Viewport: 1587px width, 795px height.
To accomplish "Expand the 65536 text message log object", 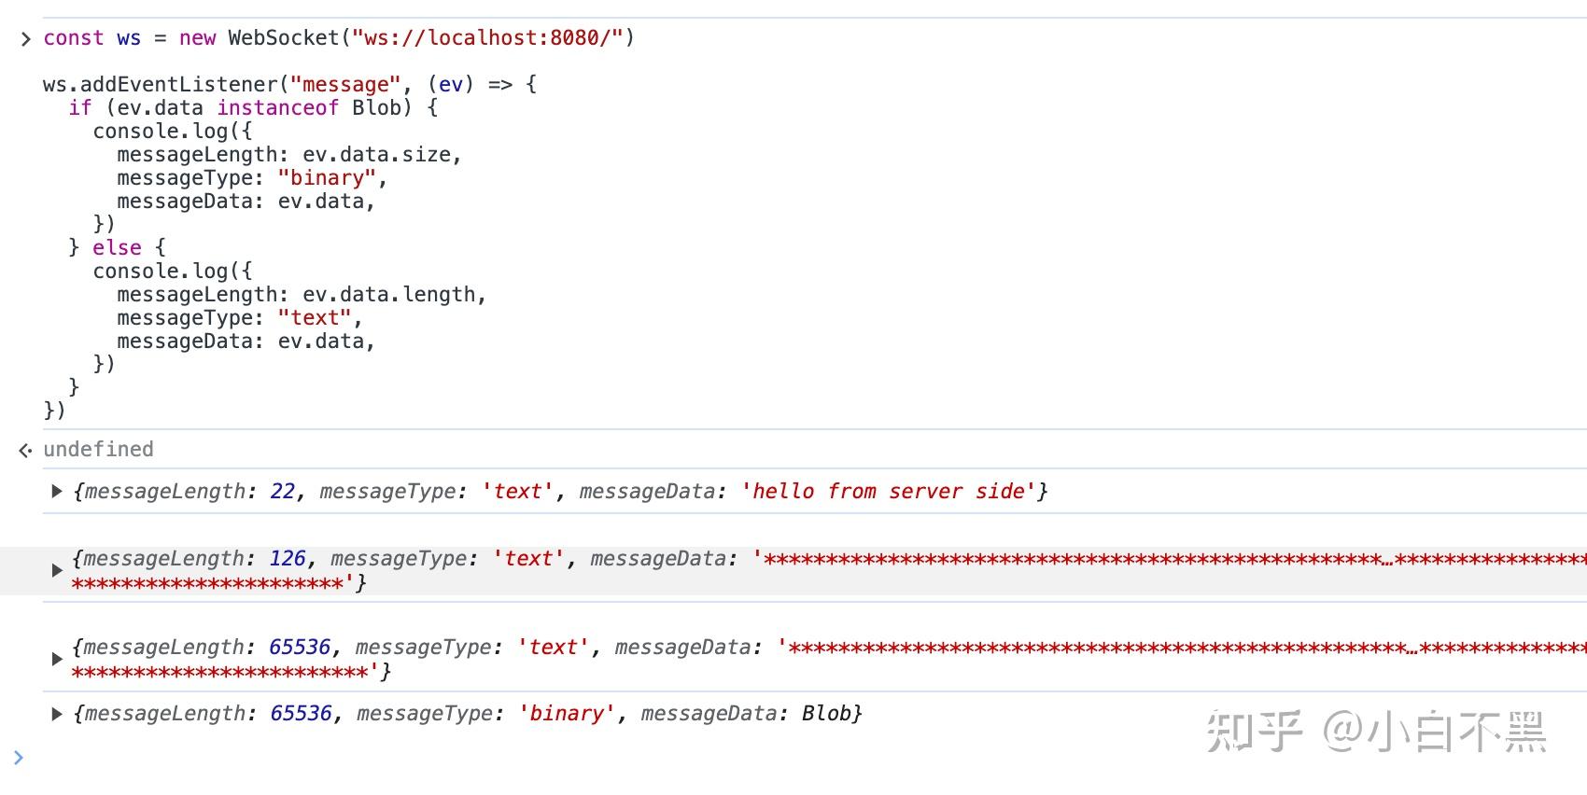I will coord(56,659).
